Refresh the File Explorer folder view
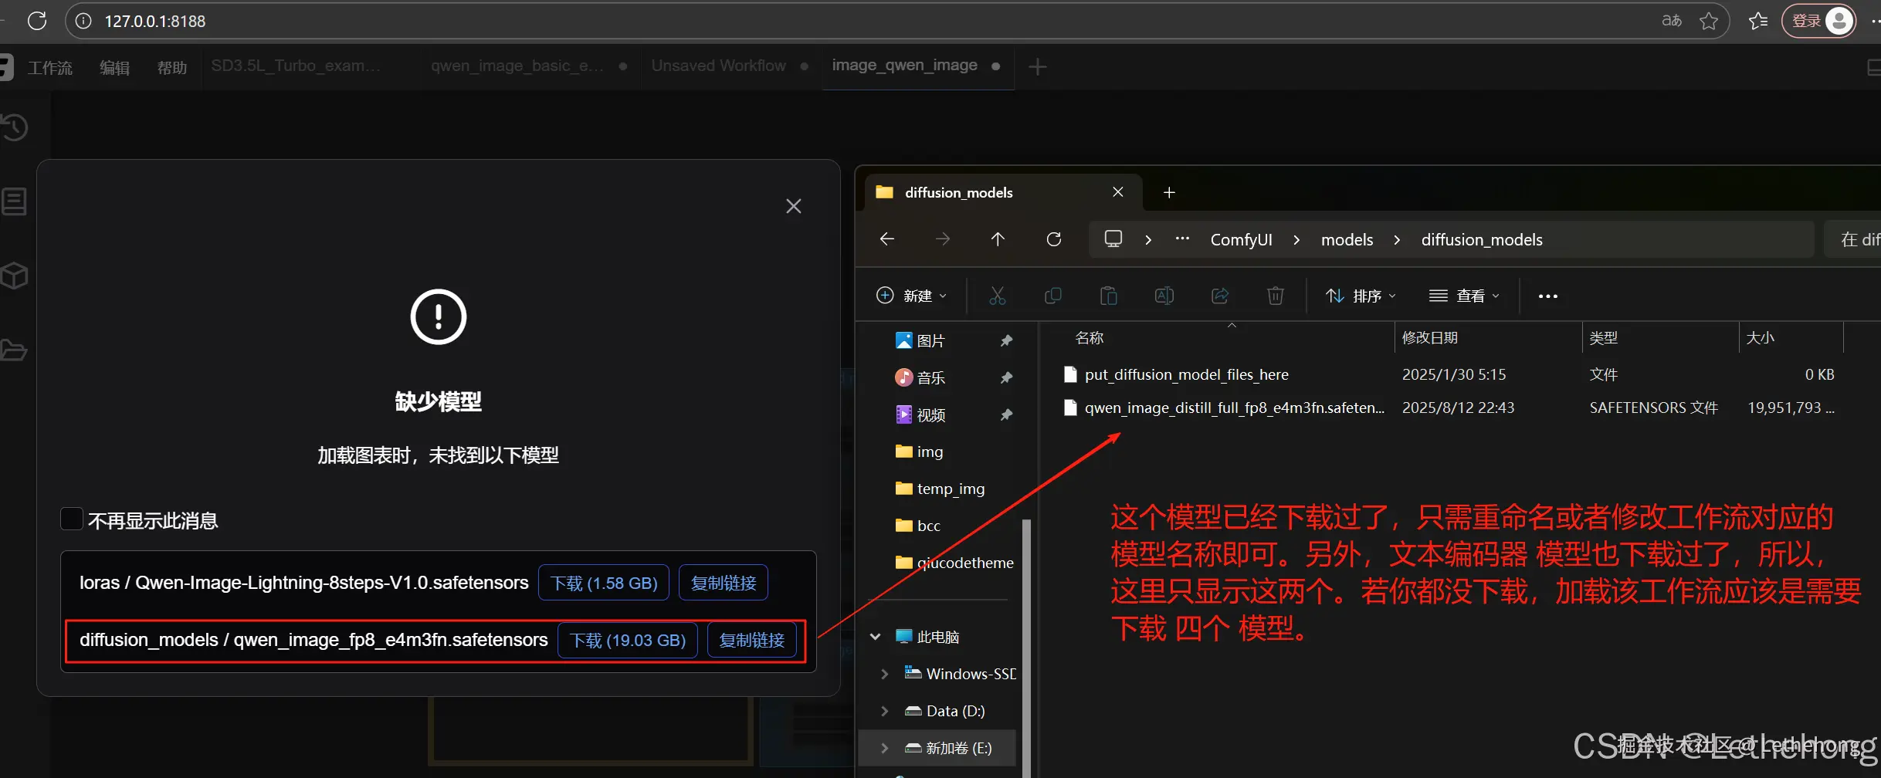The width and height of the screenshot is (1881, 778). (1054, 239)
